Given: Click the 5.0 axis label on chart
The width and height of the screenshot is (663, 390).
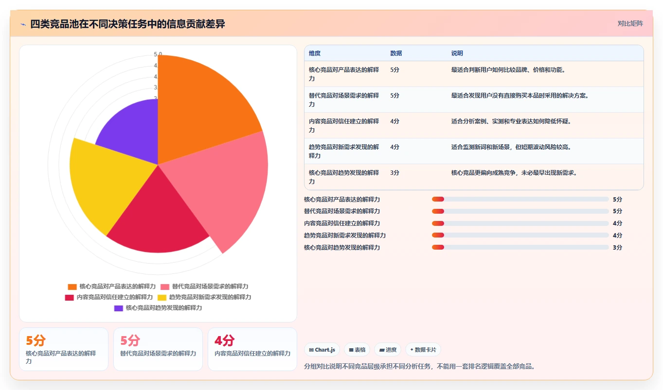Looking at the screenshot, I should click(x=158, y=54).
